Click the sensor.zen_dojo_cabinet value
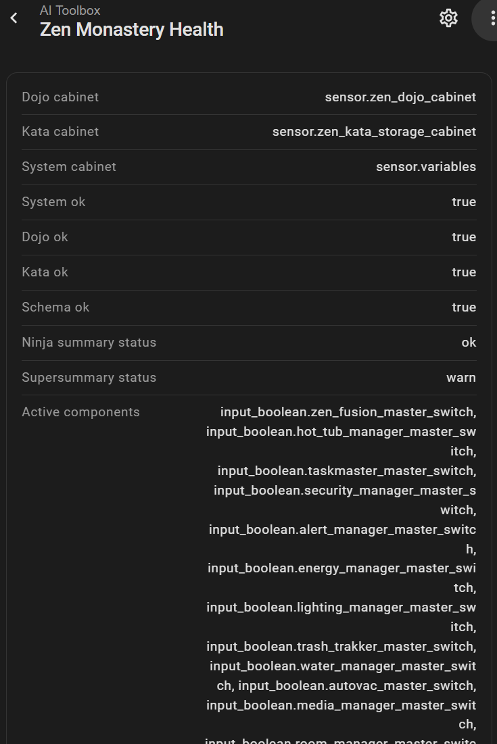The width and height of the screenshot is (497, 744). point(400,97)
